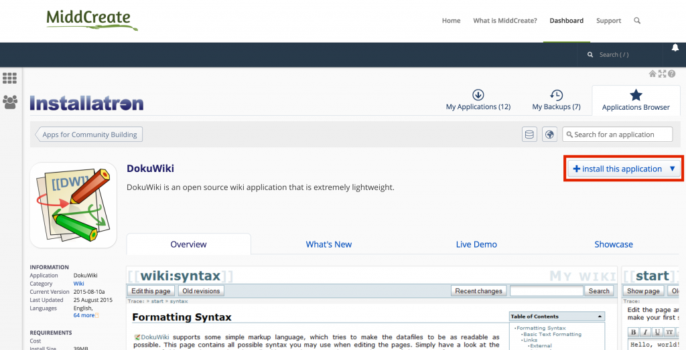This screenshot has width=686, height=350.
Task: Open the start page screenshot preview
Action: [651, 308]
